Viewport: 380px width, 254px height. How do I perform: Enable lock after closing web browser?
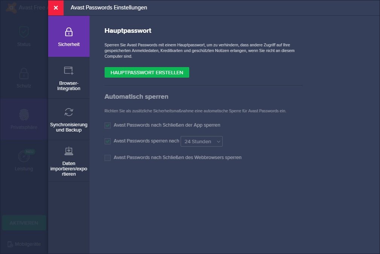pyautogui.click(x=108, y=158)
